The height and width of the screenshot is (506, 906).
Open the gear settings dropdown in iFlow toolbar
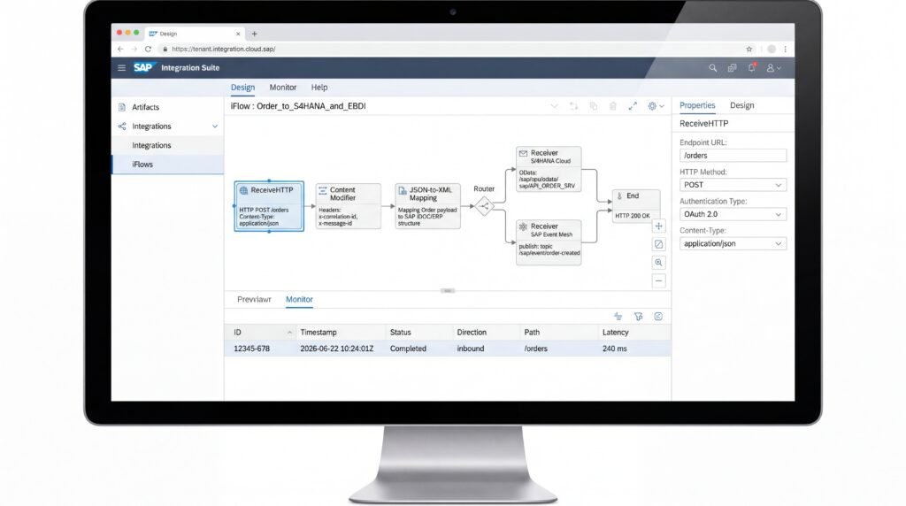coord(656,106)
